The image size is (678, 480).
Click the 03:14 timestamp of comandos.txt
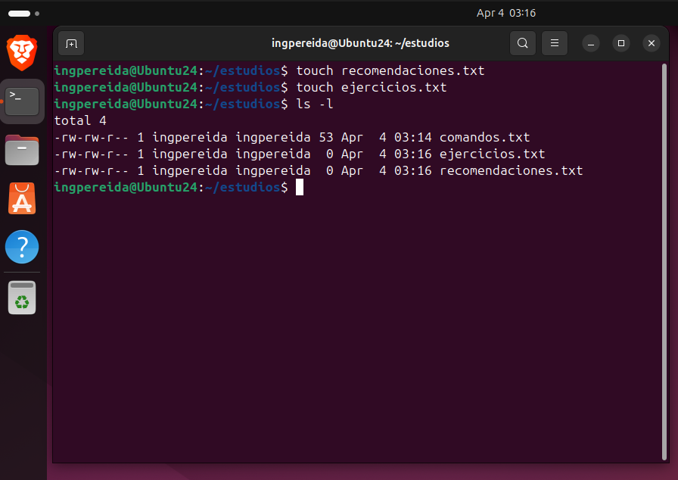413,138
